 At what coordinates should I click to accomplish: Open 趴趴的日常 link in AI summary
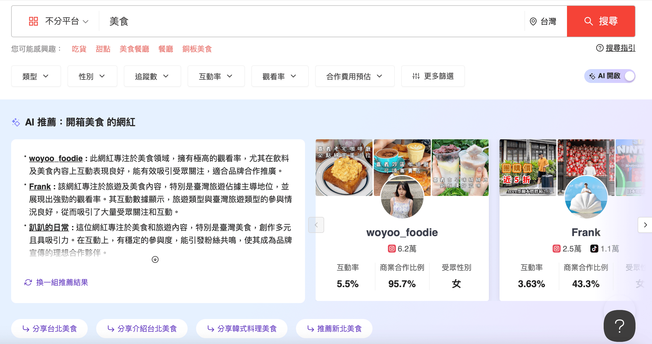(49, 228)
